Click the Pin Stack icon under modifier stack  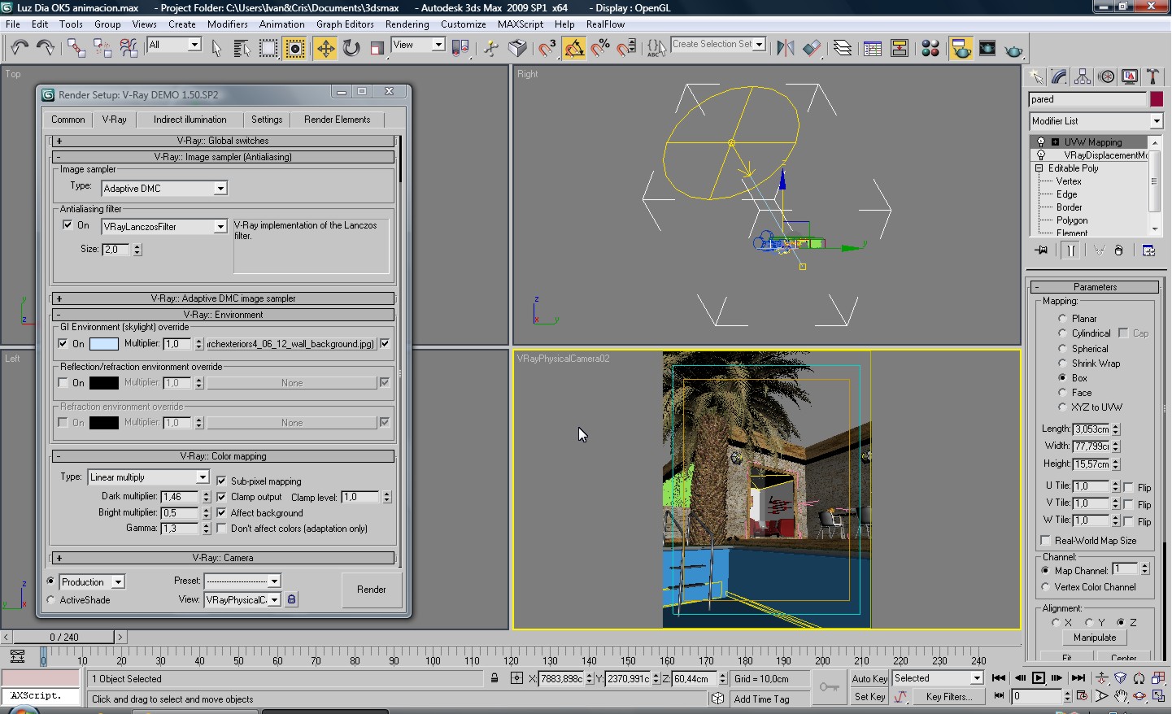(1041, 250)
